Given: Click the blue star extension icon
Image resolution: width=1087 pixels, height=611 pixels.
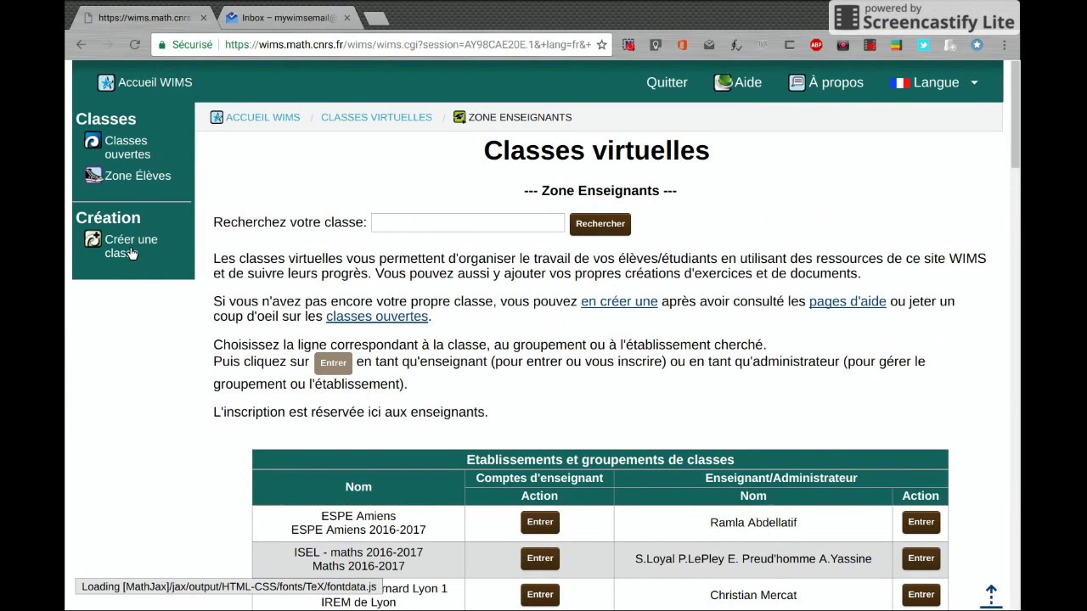Looking at the screenshot, I should (x=977, y=45).
